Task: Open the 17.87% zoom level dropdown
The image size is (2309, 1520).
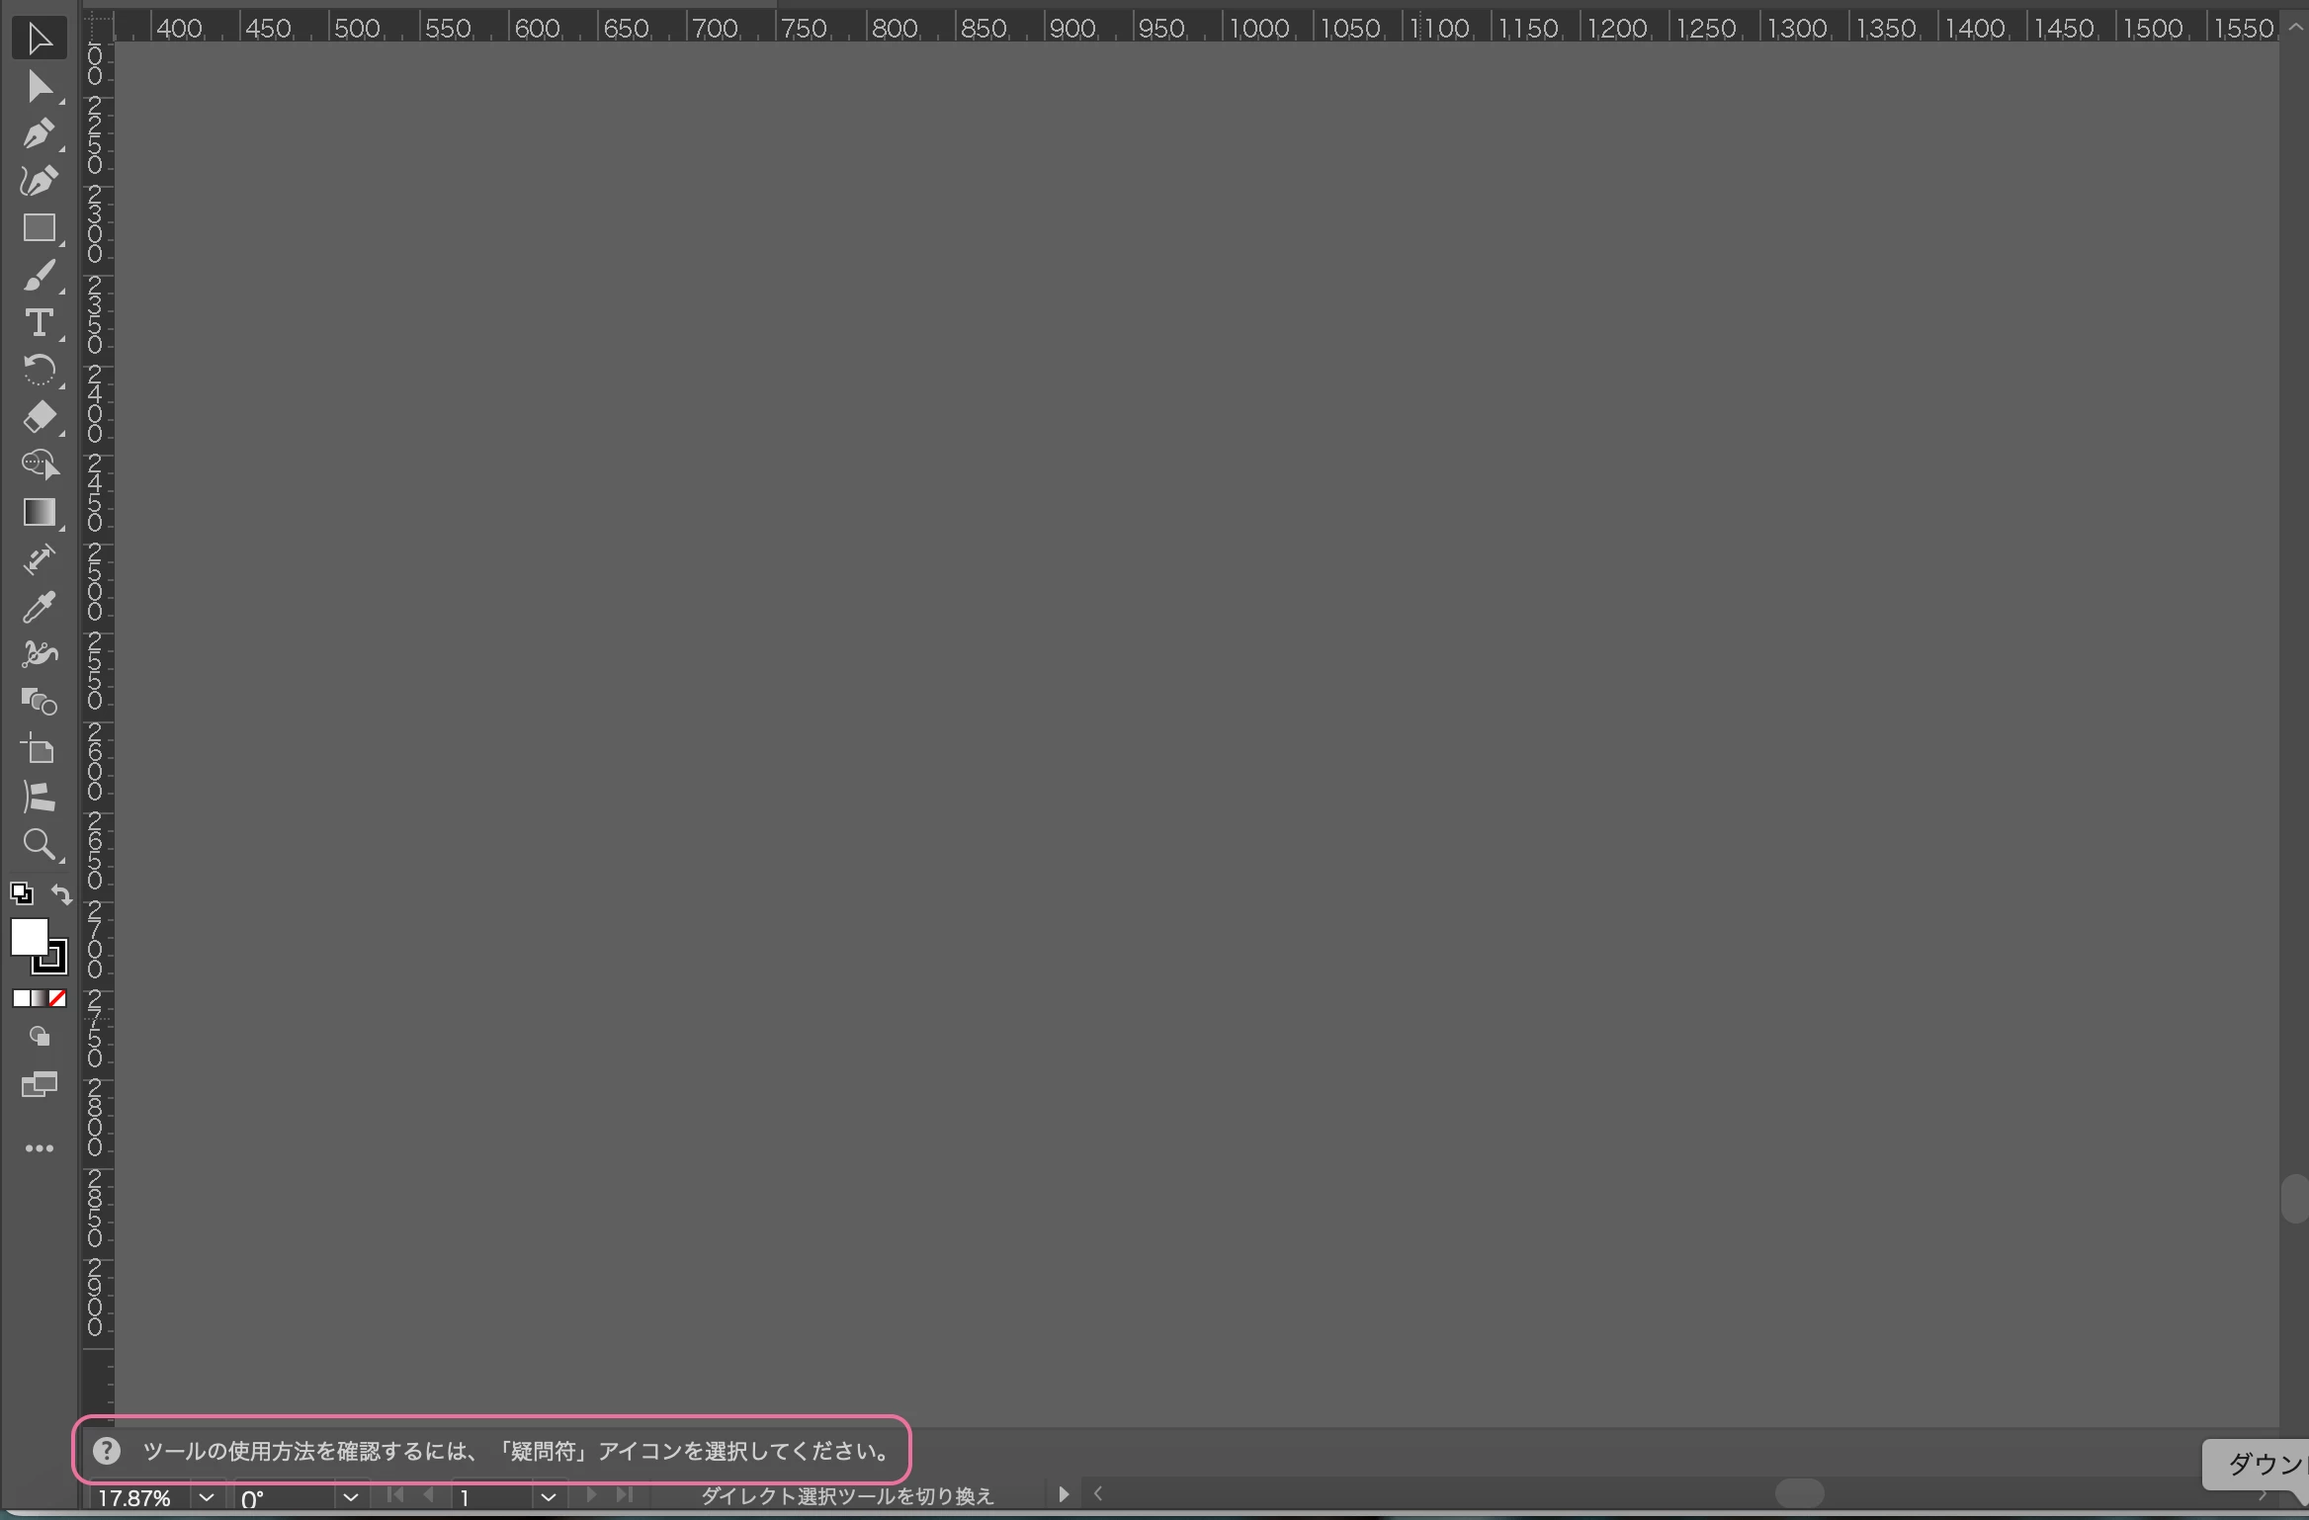Action: (x=206, y=1496)
